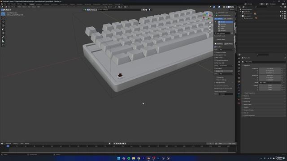Click the Name field containing keyboard
Viewport: 287px width, 161px height.
226,94
